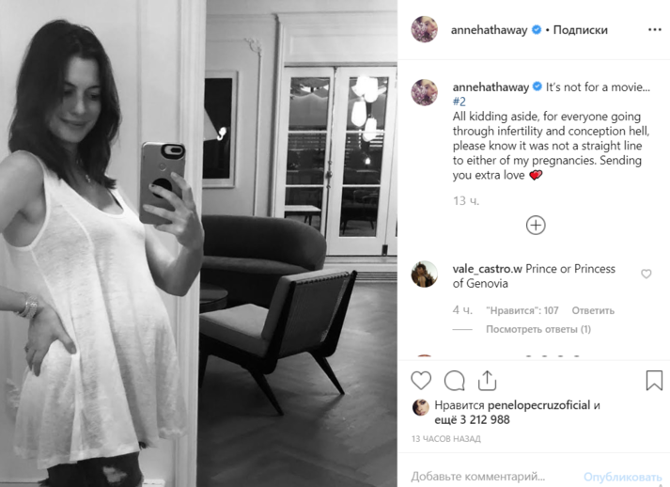The height and width of the screenshot is (487, 670).
Task: Open annehathaway profile from header username
Action: pyautogui.click(x=489, y=30)
